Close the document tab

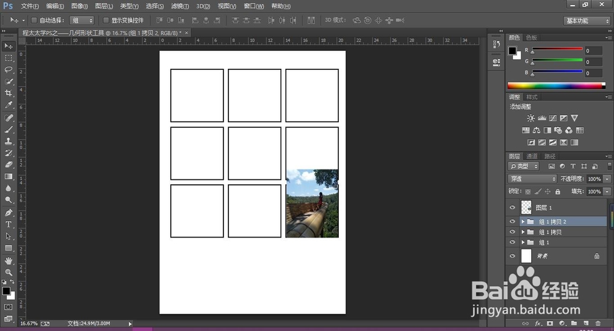click(187, 33)
